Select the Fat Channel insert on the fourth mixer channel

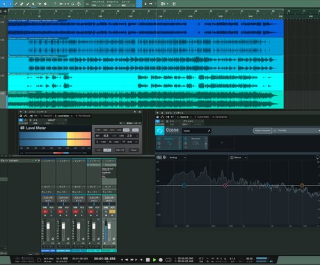click(94, 165)
